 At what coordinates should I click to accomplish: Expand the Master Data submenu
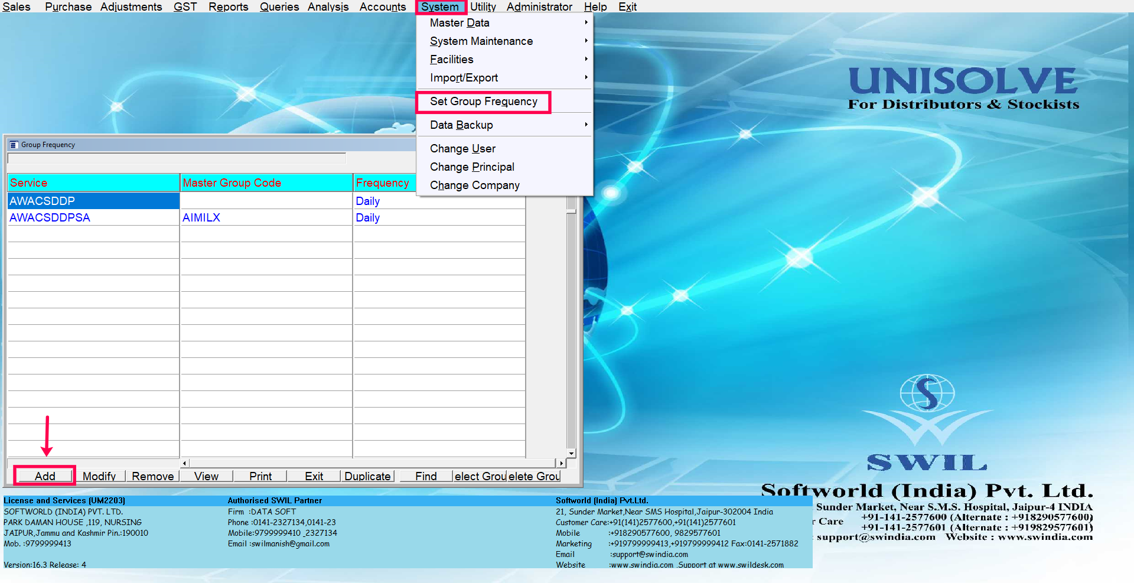pos(504,22)
